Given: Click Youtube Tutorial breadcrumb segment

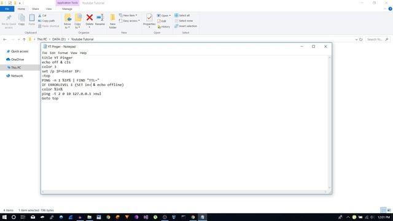Looking at the screenshot, I should (82, 39).
